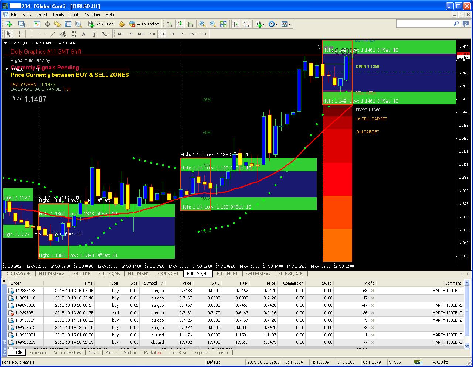Open the Tools menu
The width and height of the screenshot is (473, 367).
click(75, 15)
